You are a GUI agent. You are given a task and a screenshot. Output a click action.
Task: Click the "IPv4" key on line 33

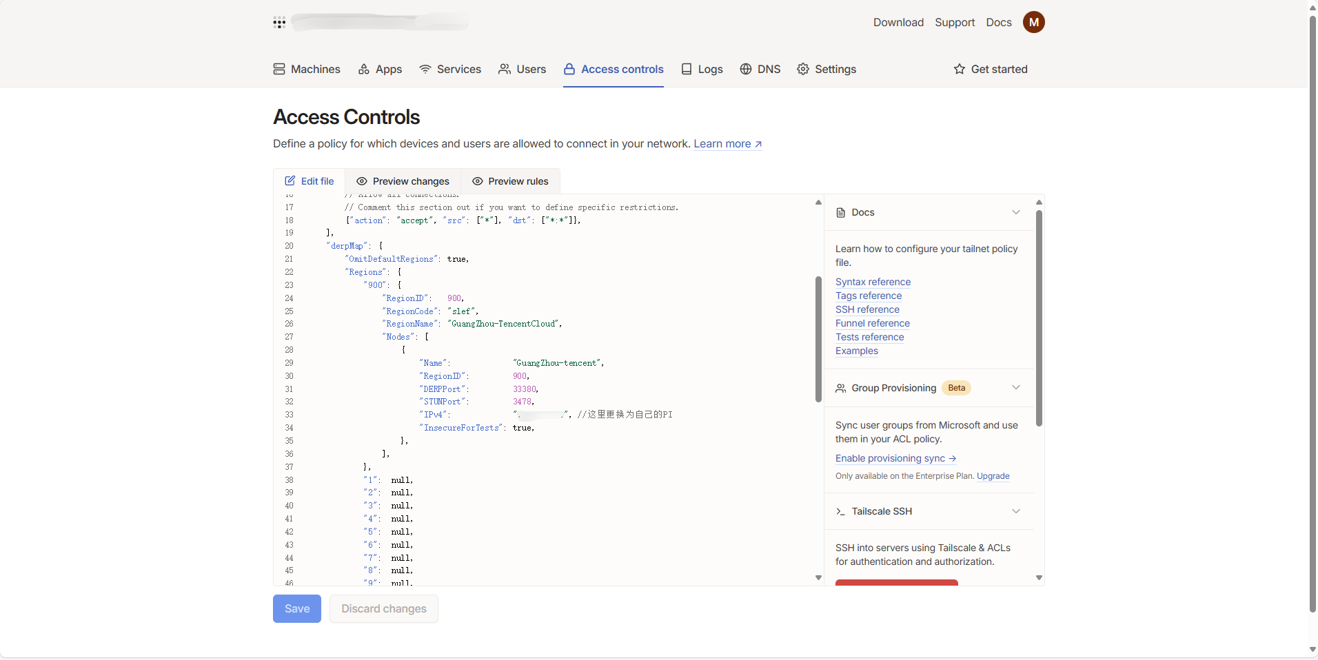[x=433, y=415]
